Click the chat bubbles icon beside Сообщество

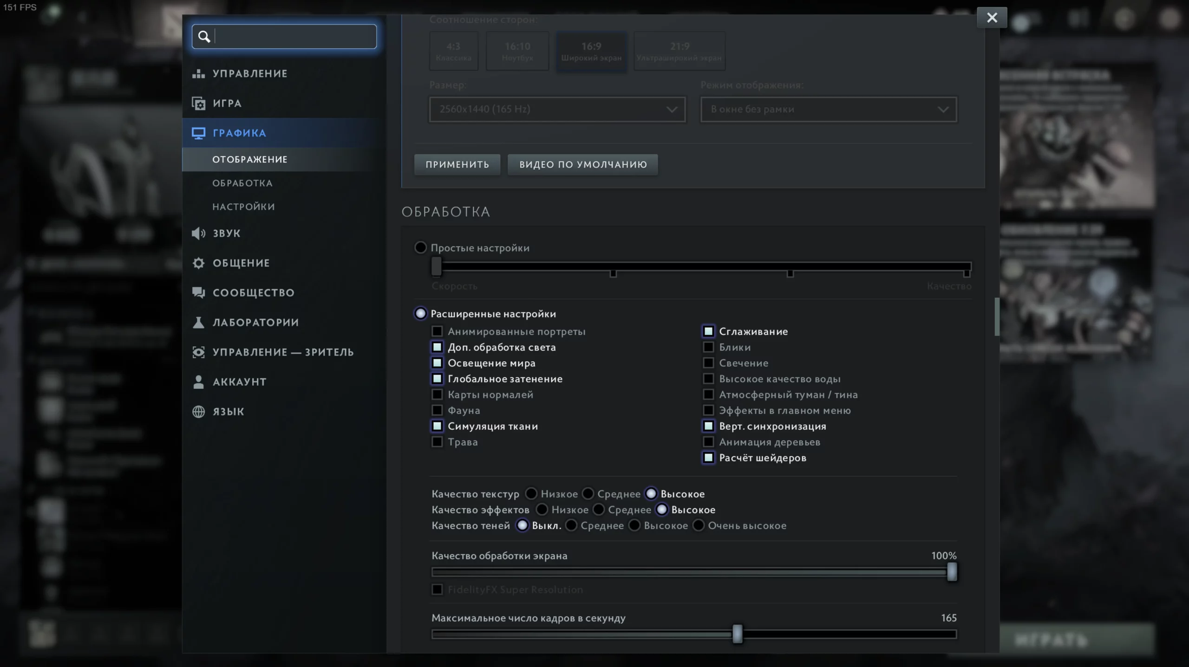pyautogui.click(x=198, y=292)
